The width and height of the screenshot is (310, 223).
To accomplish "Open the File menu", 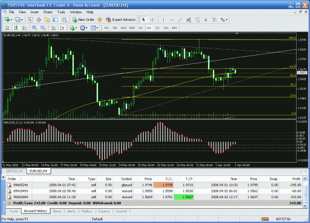I will pyautogui.click(x=11, y=12).
